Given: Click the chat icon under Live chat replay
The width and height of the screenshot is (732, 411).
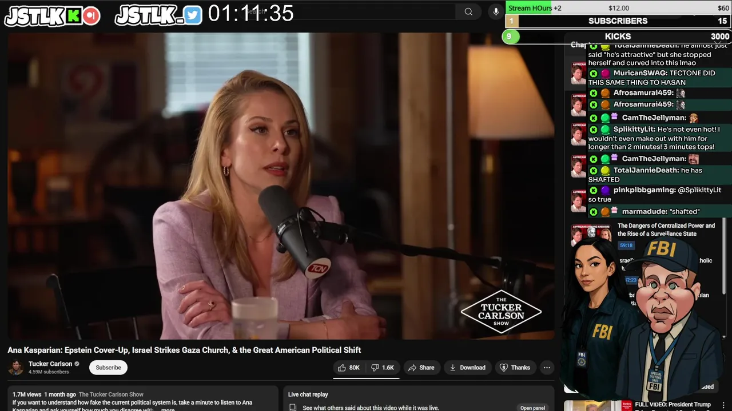Looking at the screenshot, I should (293, 408).
